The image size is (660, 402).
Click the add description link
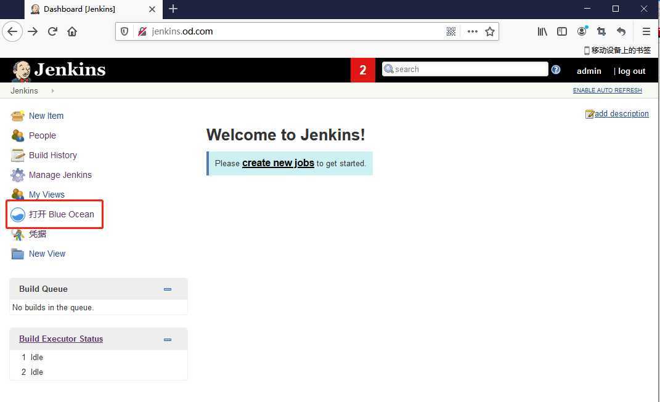click(621, 113)
